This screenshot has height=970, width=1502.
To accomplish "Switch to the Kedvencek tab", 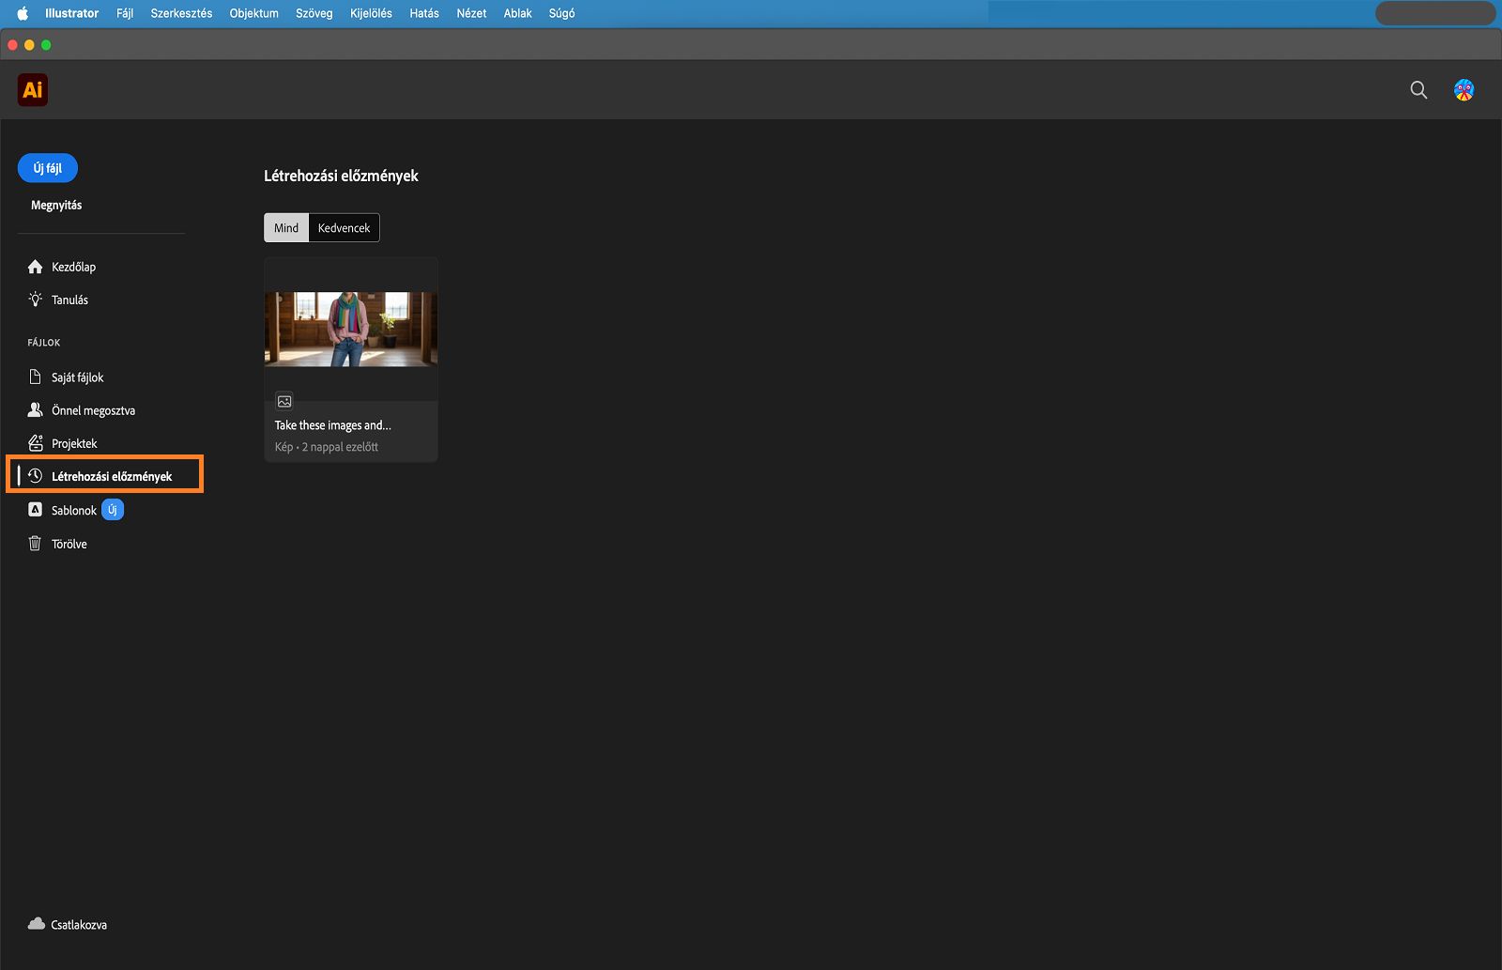I will tap(344, 227).
